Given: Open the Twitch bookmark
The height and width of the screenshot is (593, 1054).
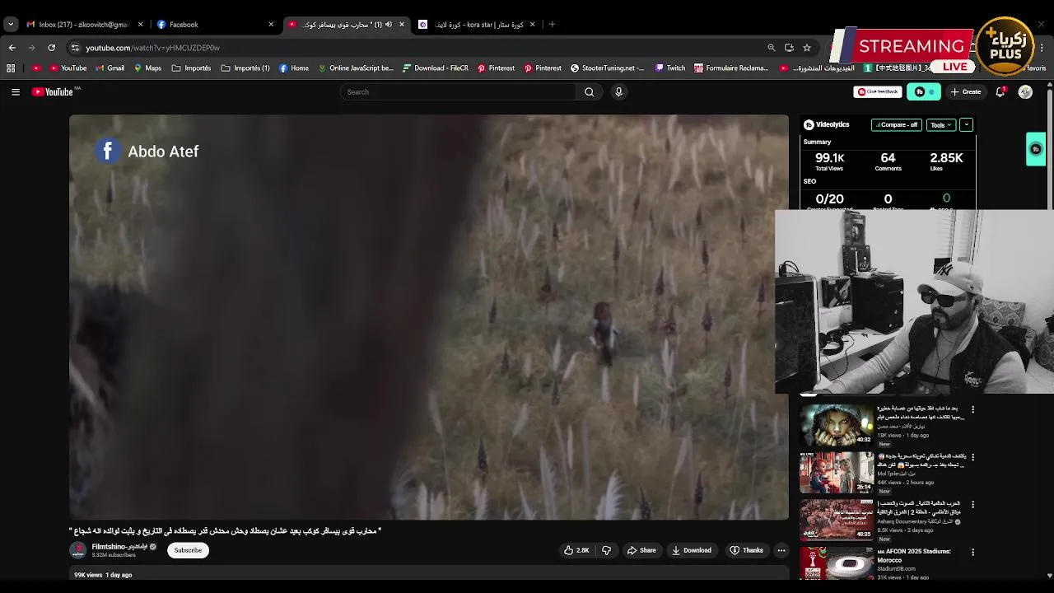Looking at the screenshot, I should click(670, 68).
